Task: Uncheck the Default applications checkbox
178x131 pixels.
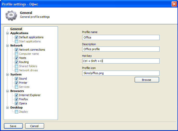Action: click(16, 37)
